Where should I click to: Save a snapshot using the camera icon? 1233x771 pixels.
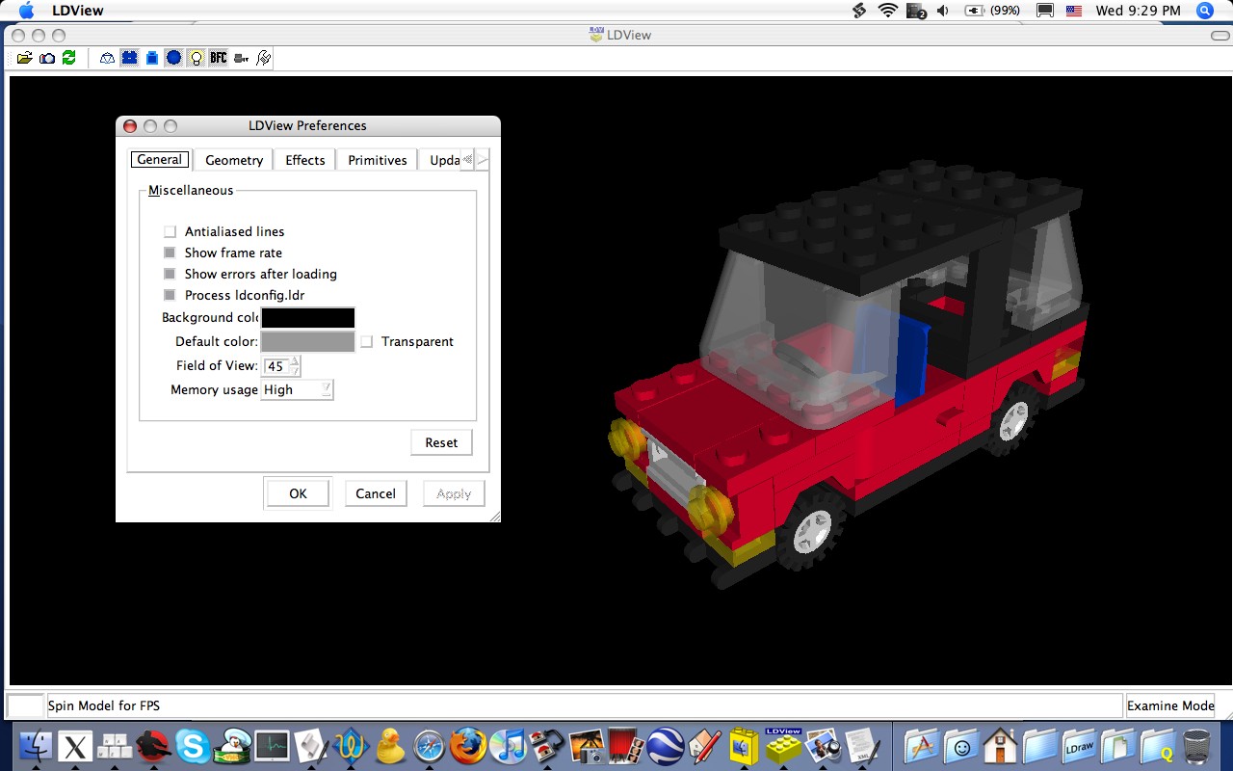click(46, 57)
